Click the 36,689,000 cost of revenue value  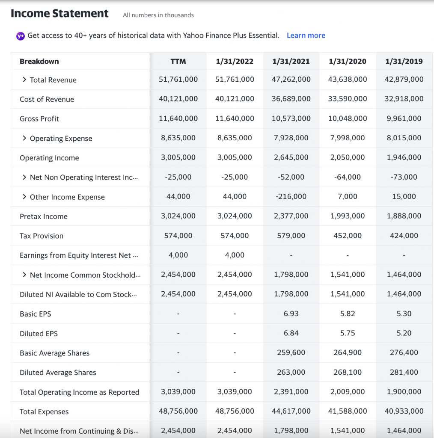pos(291,99)
